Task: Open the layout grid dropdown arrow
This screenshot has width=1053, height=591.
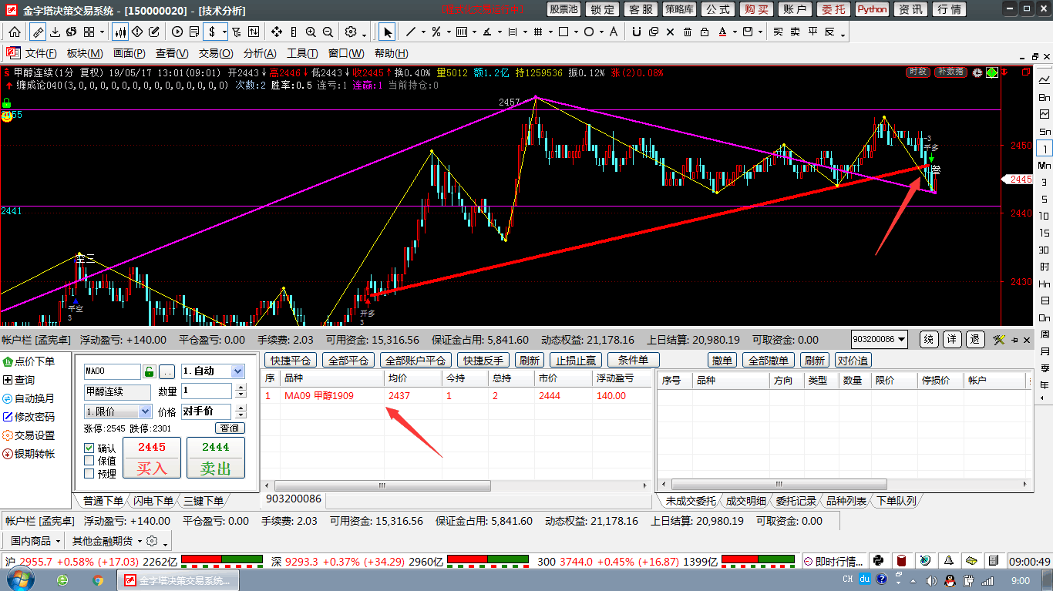Action: click(x=102, y=33)
